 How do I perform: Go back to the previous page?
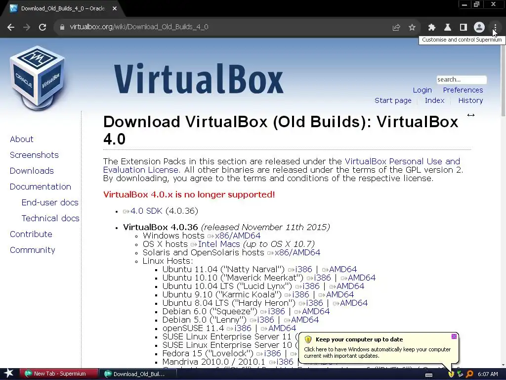[x=11, y=27]
